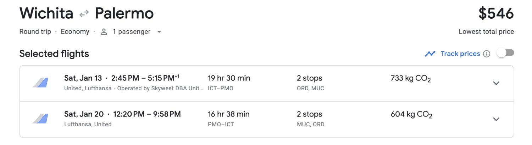532x145 pixels.
Task: Click the airline logo on the Jan 20 flight
Action: coord(40,119)
